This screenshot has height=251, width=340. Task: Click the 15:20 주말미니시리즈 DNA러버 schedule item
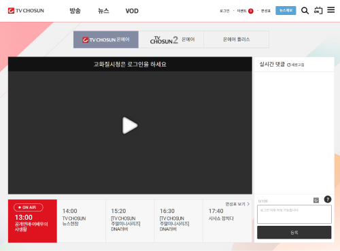tap(130, 221)
